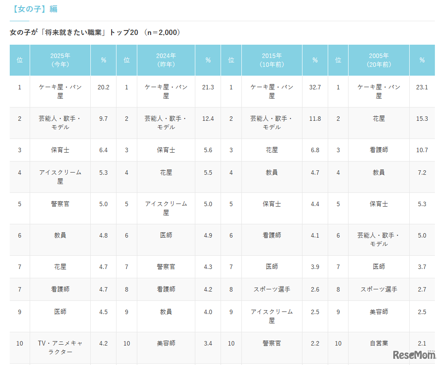This screenshot has width=442, height=365.
Task: Click 花屋 ranked 7 in 2025 column
Action: click(x=60, y=267)
